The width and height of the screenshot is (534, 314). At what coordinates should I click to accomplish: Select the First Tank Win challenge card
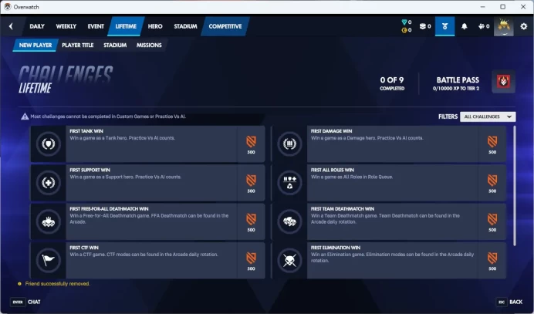[x=148, y=143]
